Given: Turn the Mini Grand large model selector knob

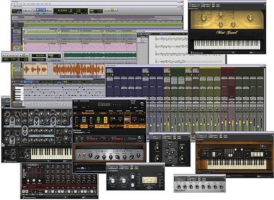Looking at the screenshot, I should coord(204,17).
